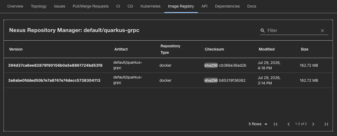Open the Docs tab
Viewport: 337px width, 136px height.
pos(252,6)
